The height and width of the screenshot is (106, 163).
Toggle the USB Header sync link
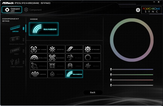click(23, 62)
